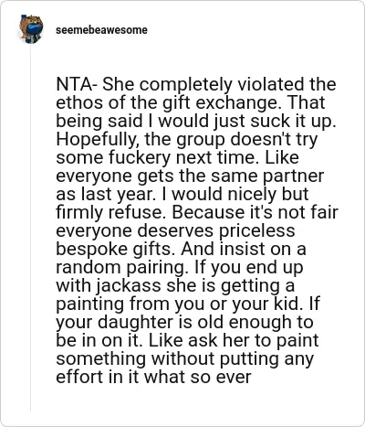Image resolution: width=365 pixels, height=427 pixels.
Task: Click the word 'jackass' in the comment
Action: pyautogui.click(x=129, y=286)
